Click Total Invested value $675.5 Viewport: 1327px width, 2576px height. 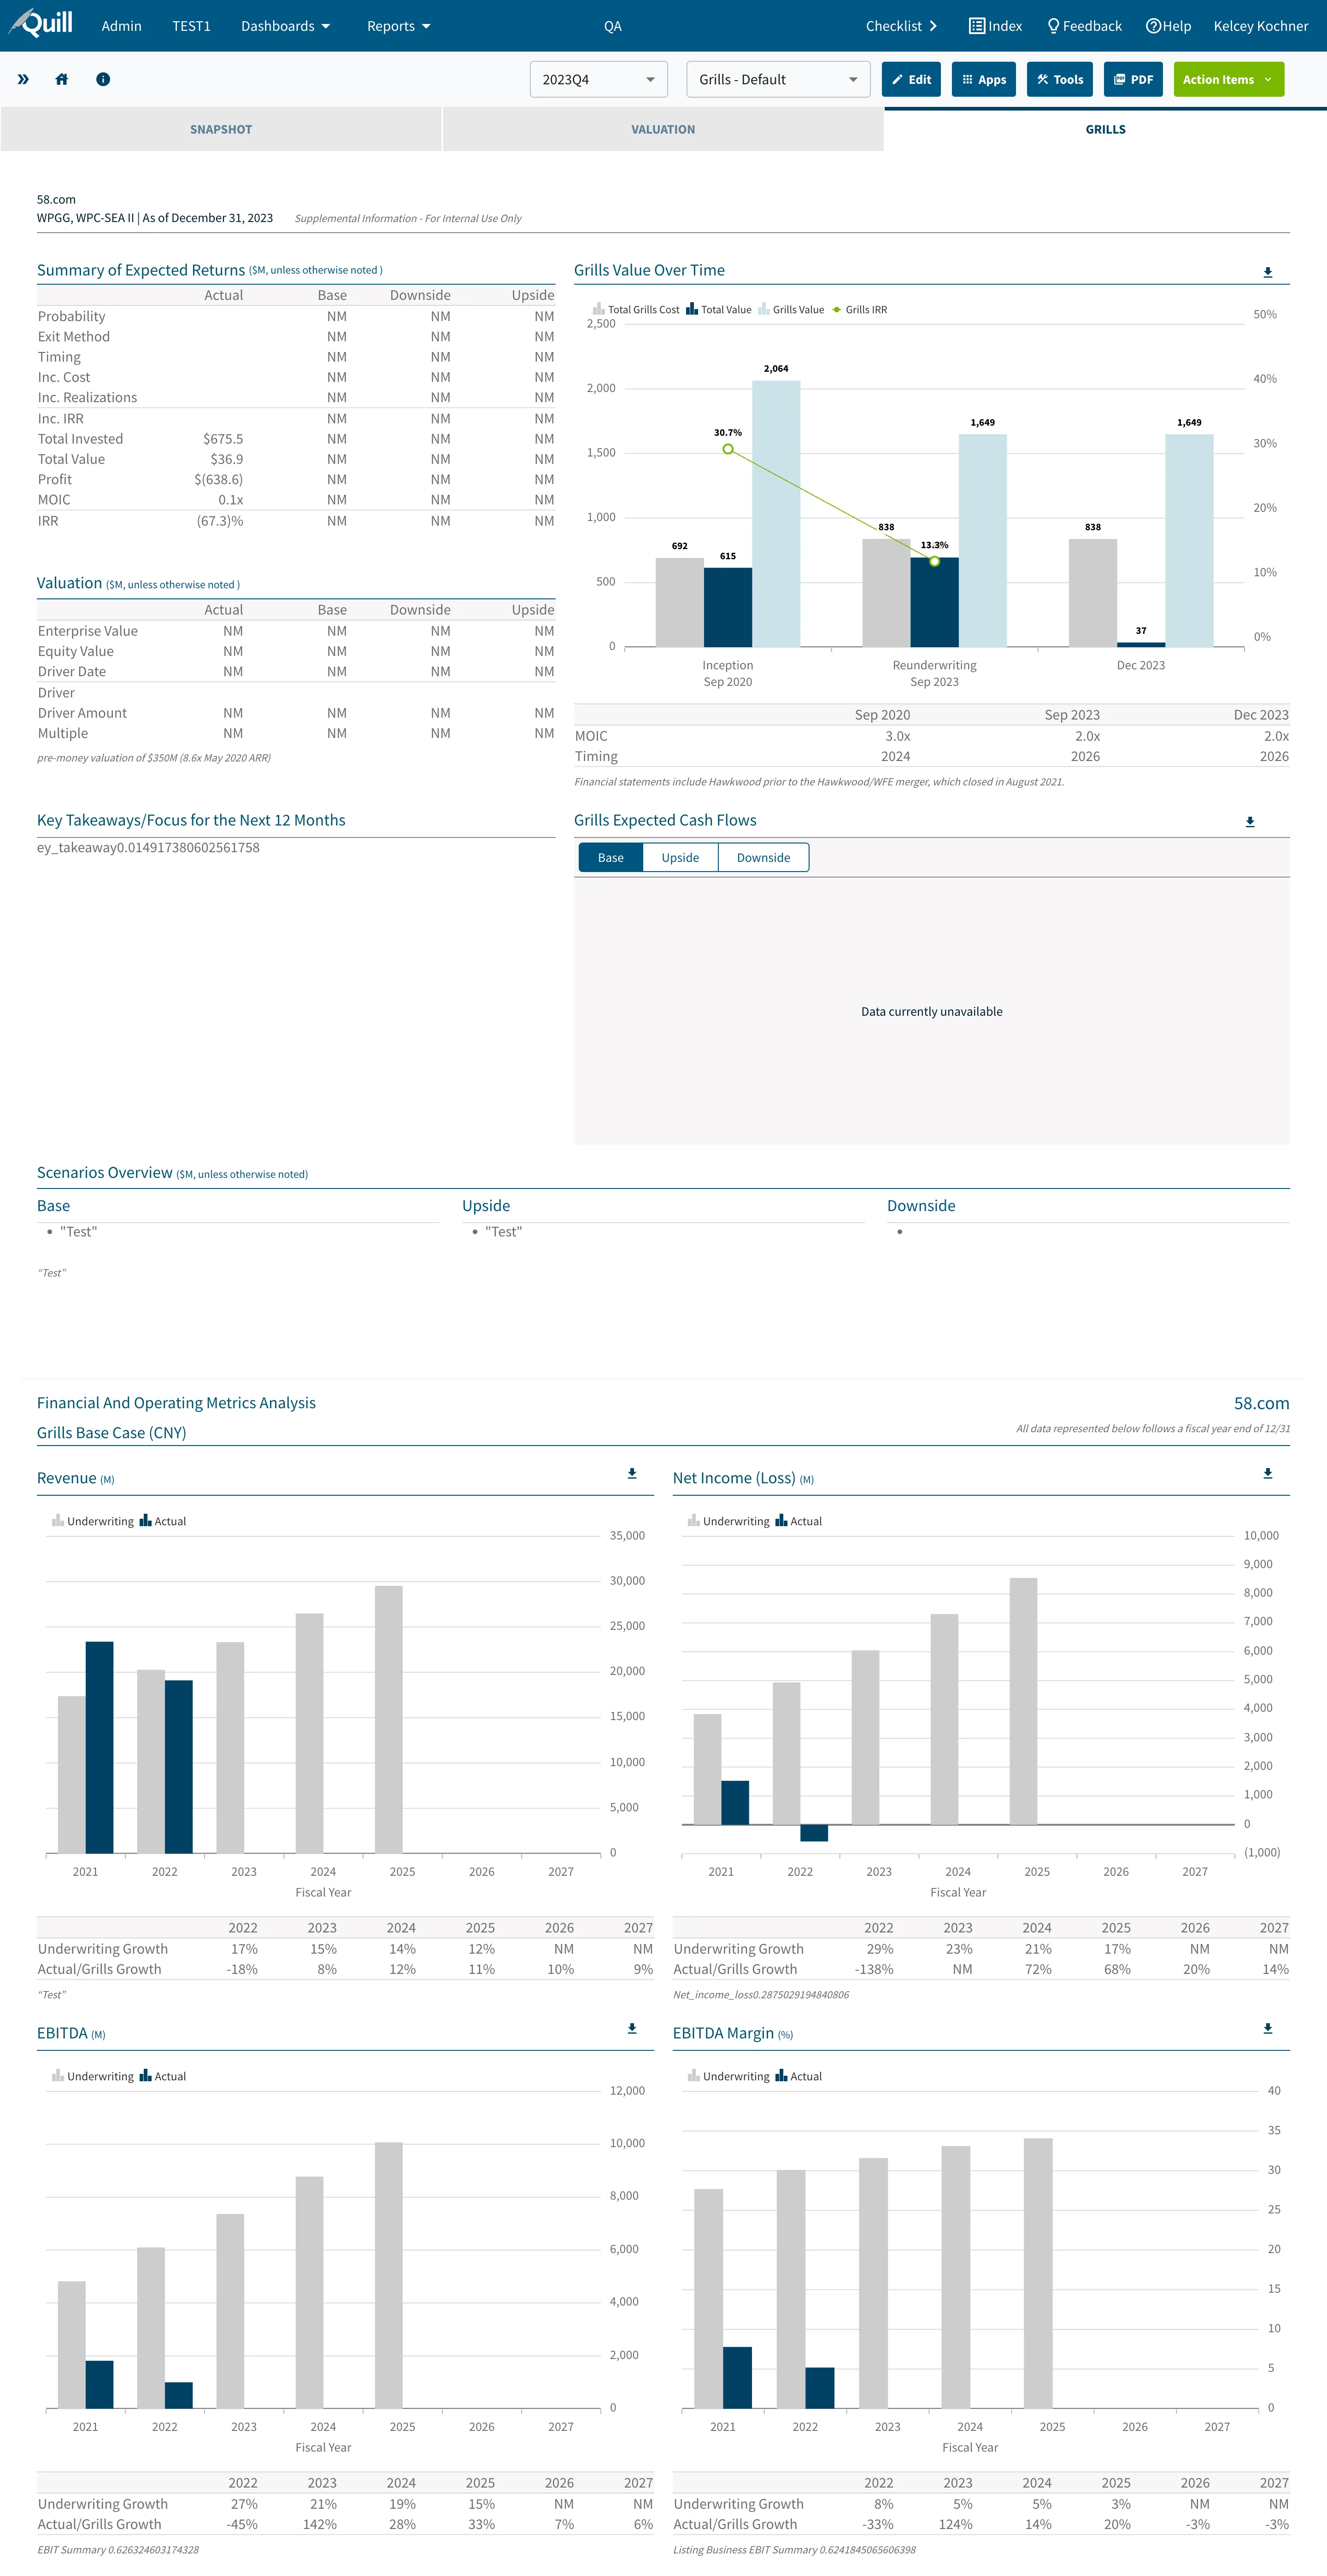pos(223,439)
